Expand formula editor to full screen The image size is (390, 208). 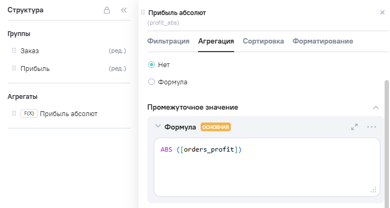point(354,127)
